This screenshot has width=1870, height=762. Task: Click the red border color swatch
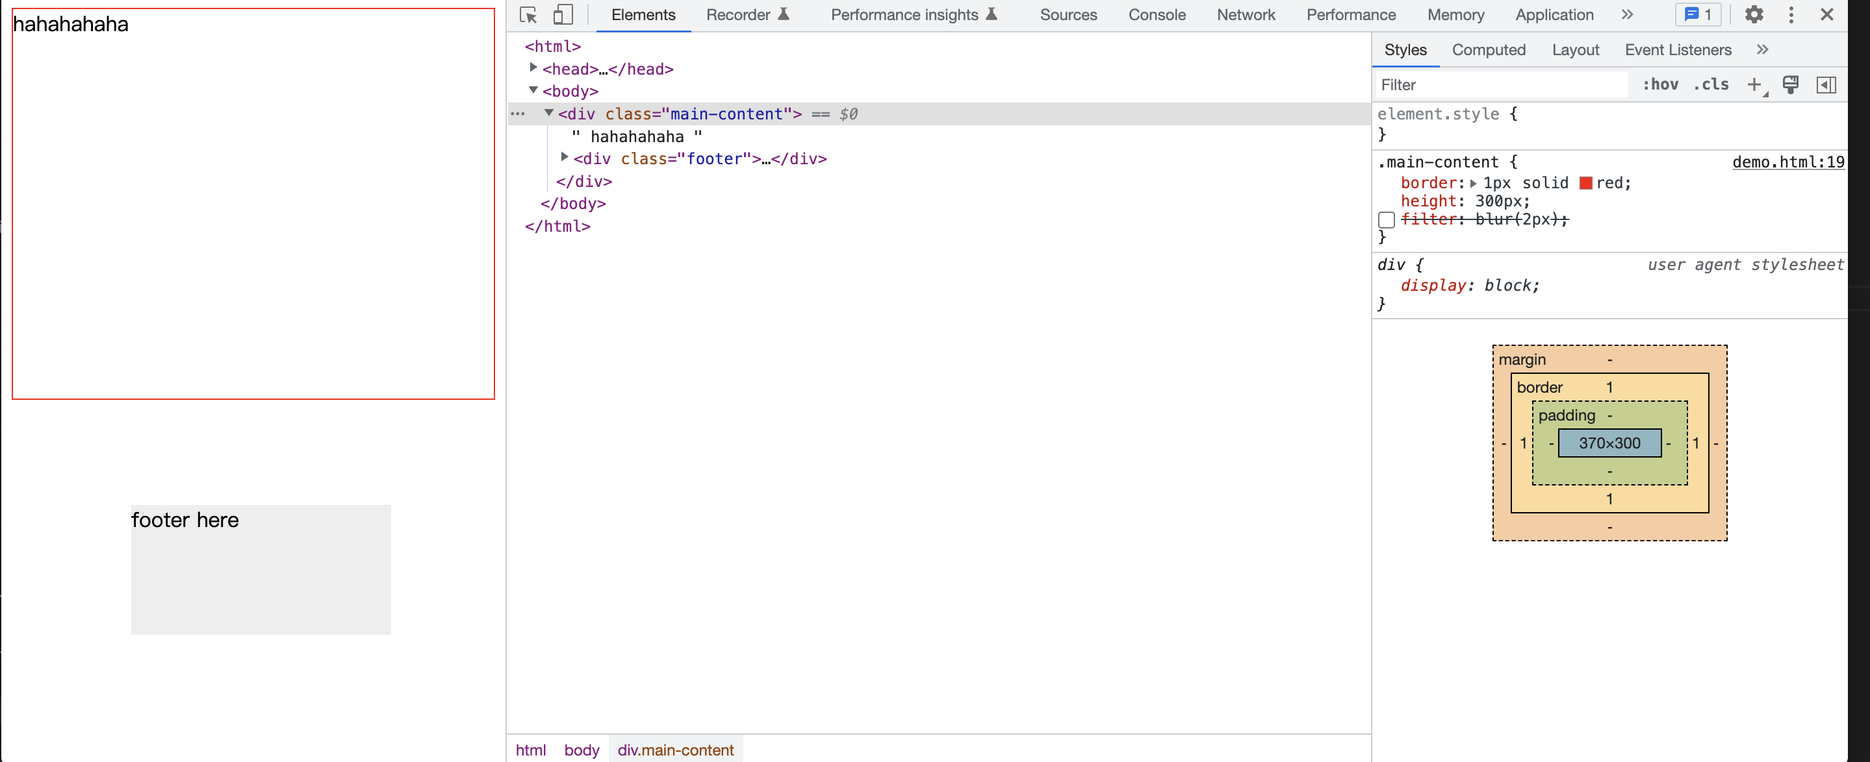pyautogui.click(x=1585, y=184)
